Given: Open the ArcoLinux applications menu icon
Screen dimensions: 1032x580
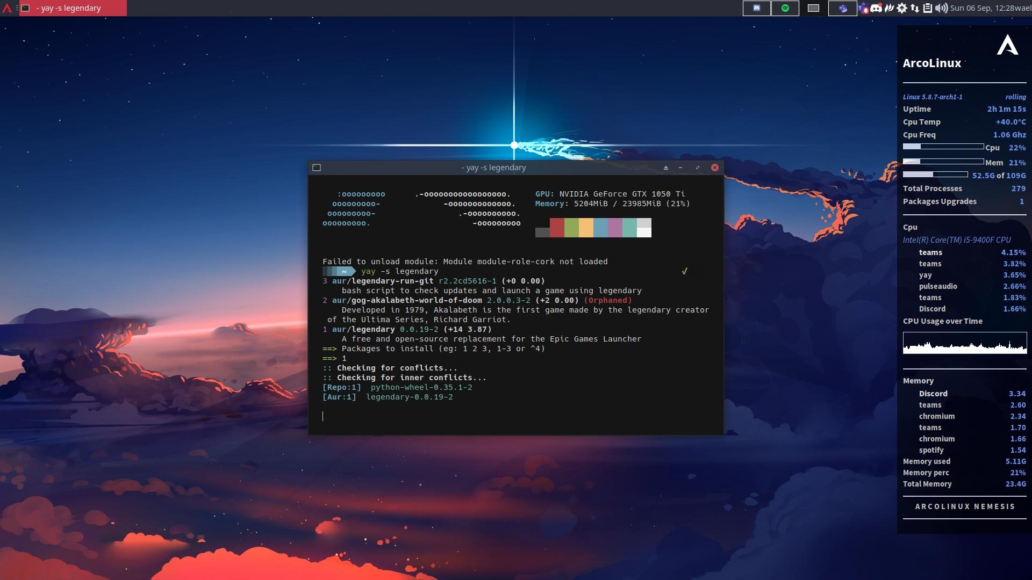Looking at the screenshot, I should pos(7,8).
